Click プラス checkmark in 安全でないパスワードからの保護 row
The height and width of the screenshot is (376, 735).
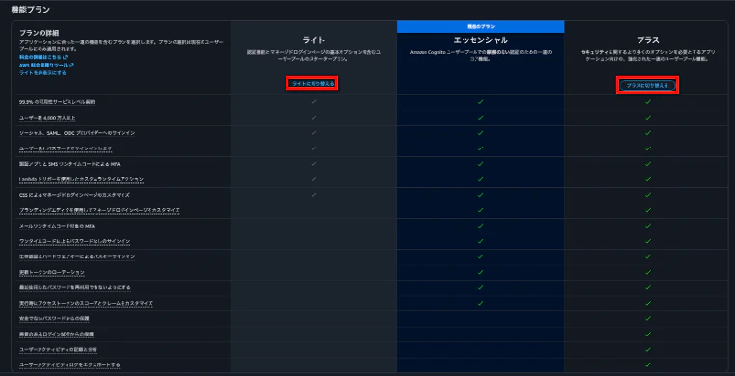coord(648,318)
